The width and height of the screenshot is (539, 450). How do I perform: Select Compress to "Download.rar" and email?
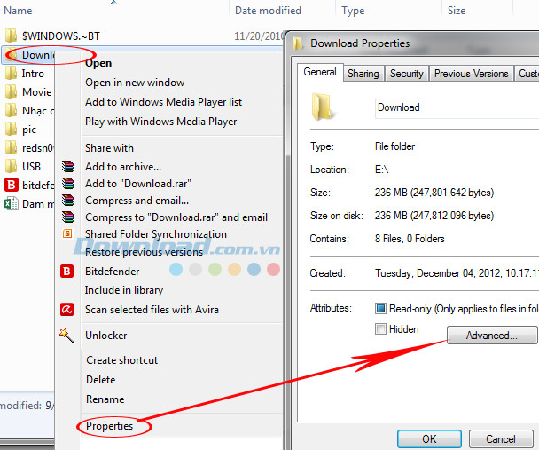click(x=176, y=217)
